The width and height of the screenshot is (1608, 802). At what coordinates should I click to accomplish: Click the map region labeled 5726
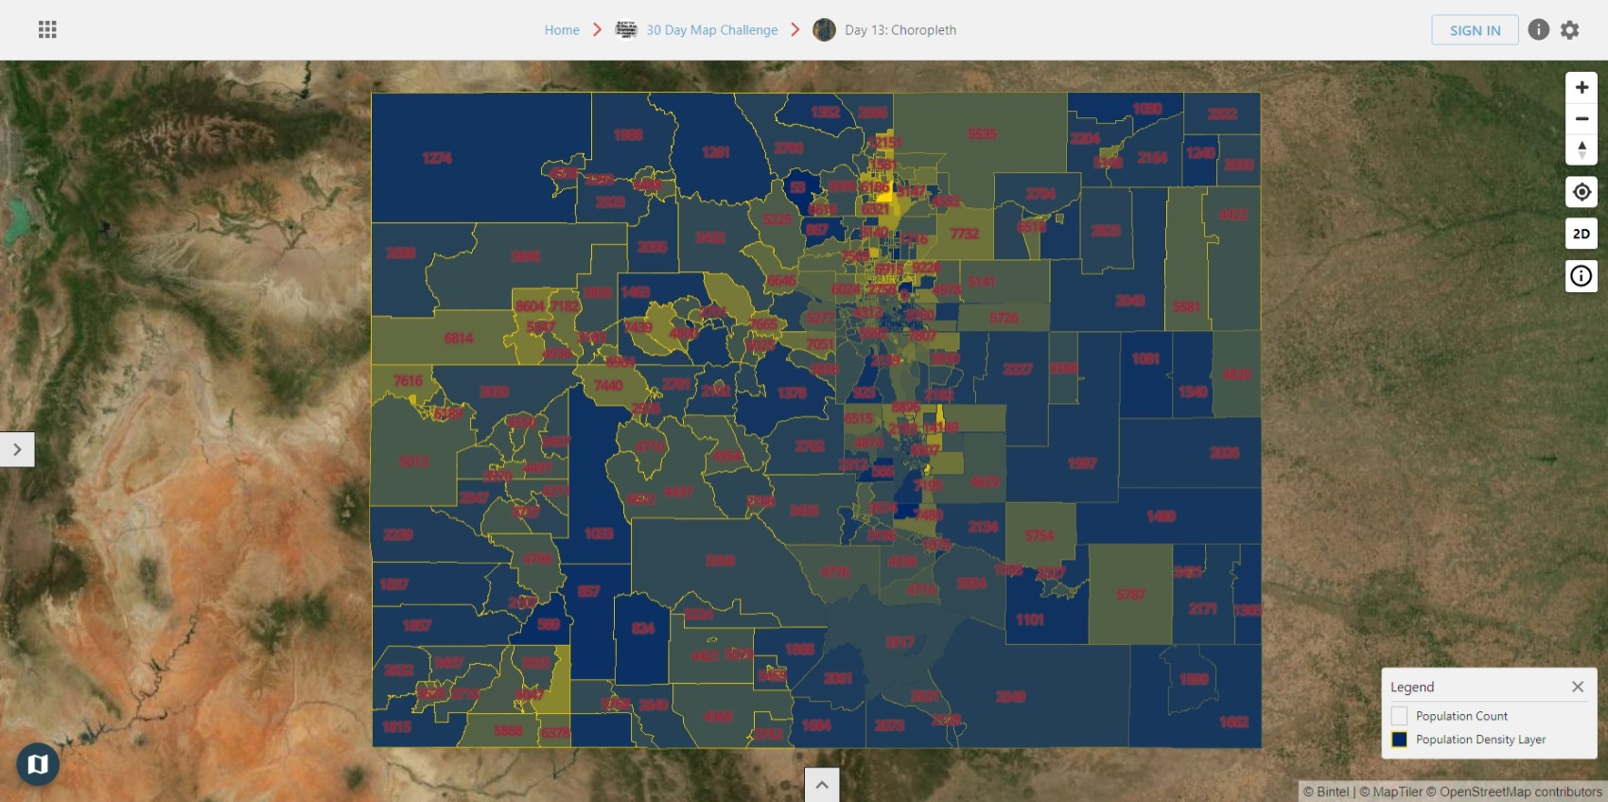[1005, 318]
